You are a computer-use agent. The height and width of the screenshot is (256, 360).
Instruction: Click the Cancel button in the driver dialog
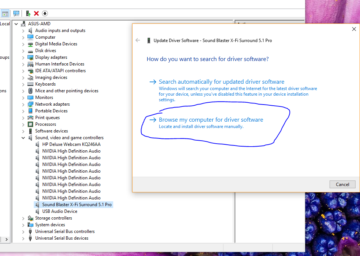[x=342, y=185]
